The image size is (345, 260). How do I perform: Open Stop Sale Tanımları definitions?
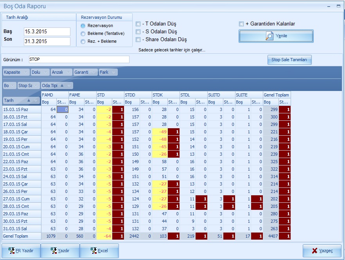pos(289,60)
